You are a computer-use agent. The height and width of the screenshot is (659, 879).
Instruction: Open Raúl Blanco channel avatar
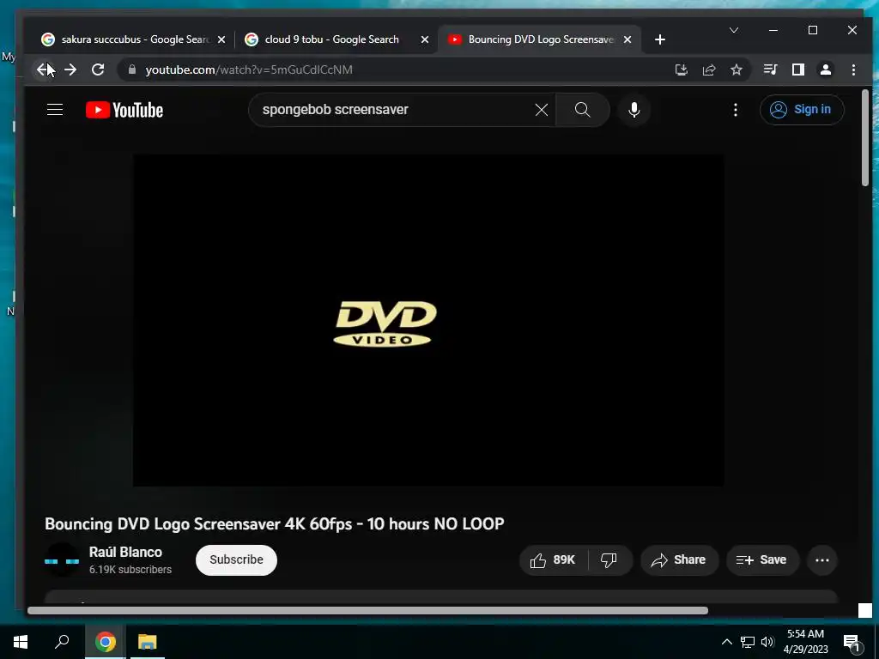click(x=62, y=559)
